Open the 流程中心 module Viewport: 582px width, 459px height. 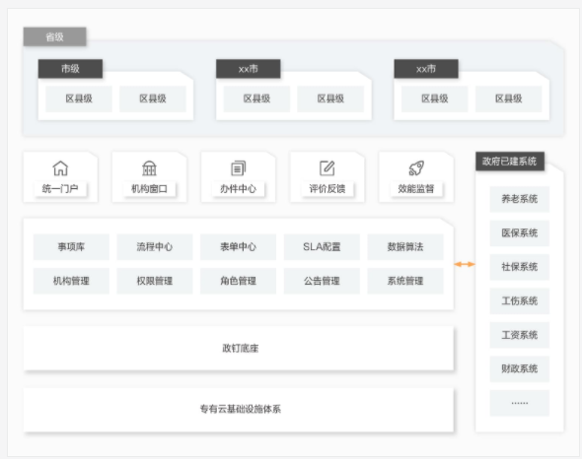coord(155,246)
